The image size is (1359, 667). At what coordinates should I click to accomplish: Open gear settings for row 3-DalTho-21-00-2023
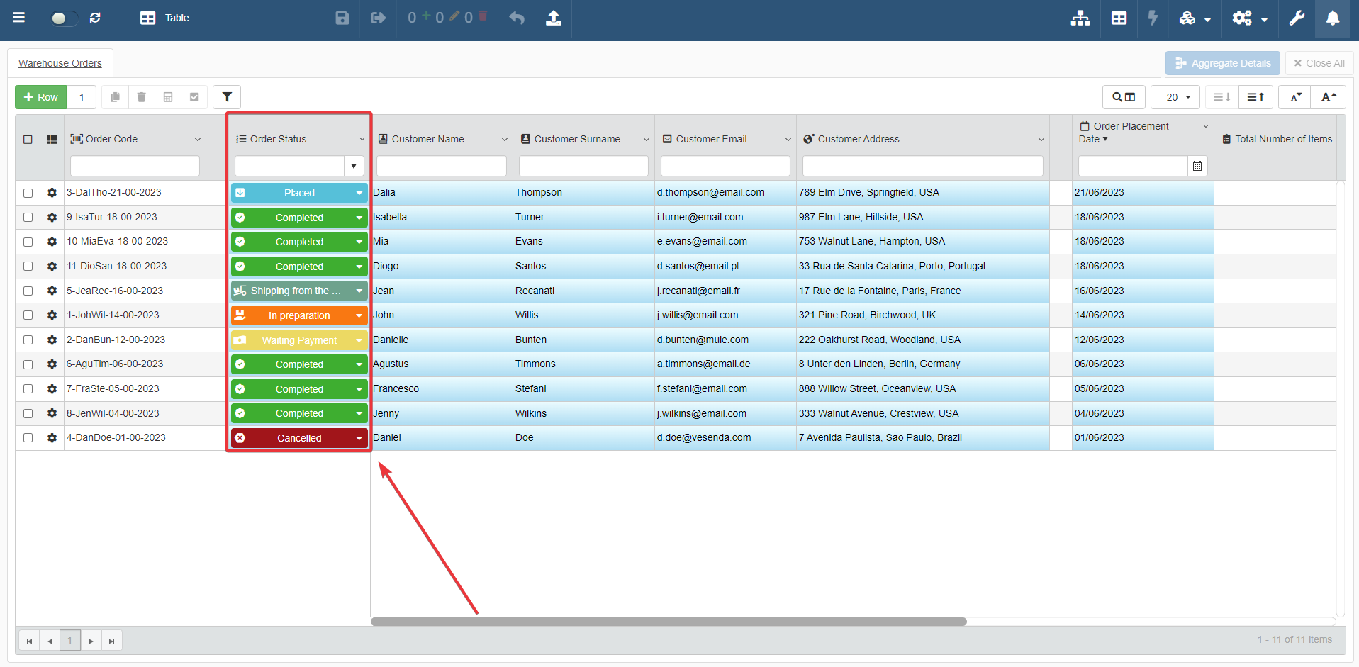(x=52, y=193)
